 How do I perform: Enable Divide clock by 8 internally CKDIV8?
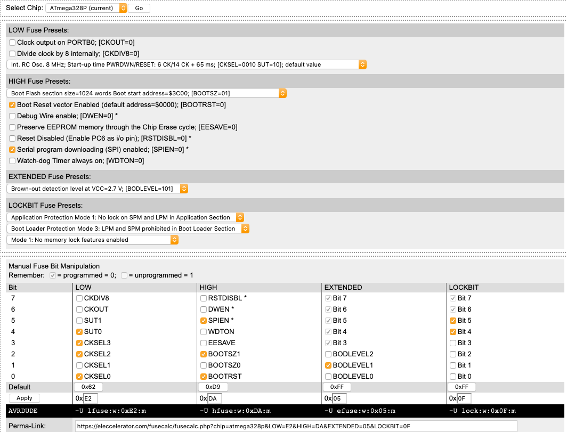[x=11, y=53]
